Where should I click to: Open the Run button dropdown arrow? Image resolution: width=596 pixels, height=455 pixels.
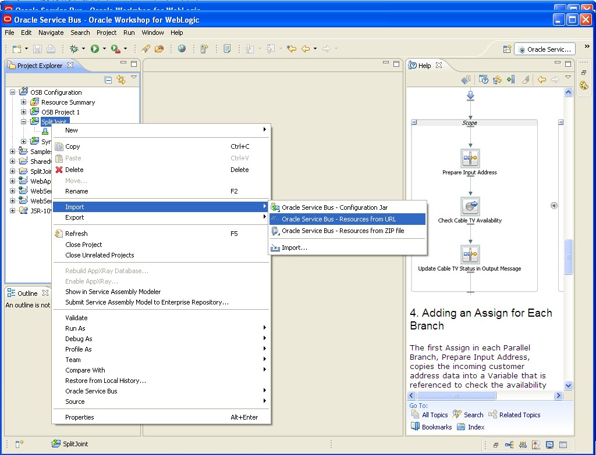[104, 49]
